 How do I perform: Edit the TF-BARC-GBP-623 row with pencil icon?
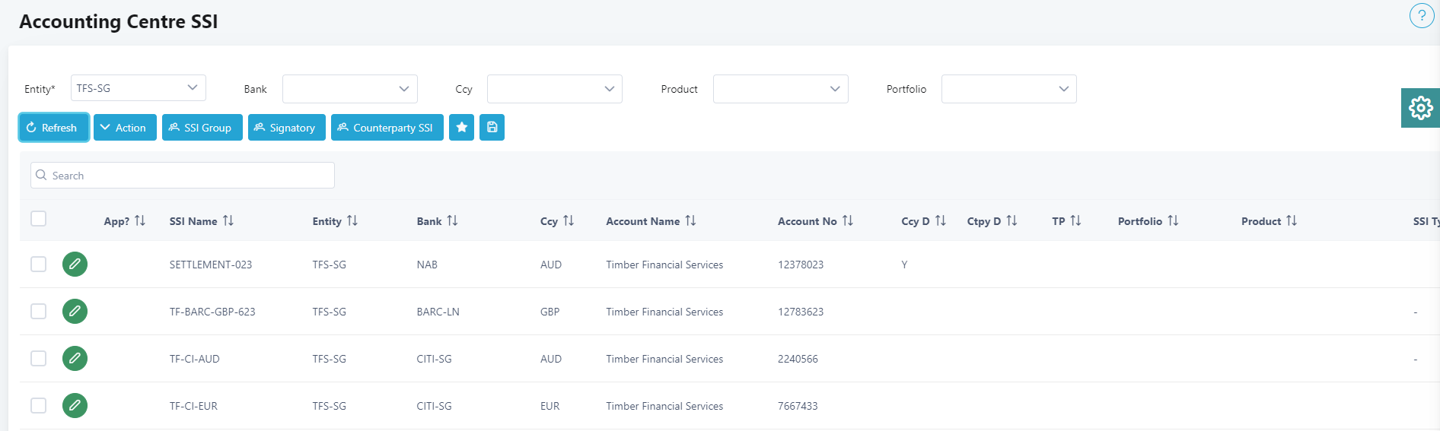point(75,312)
